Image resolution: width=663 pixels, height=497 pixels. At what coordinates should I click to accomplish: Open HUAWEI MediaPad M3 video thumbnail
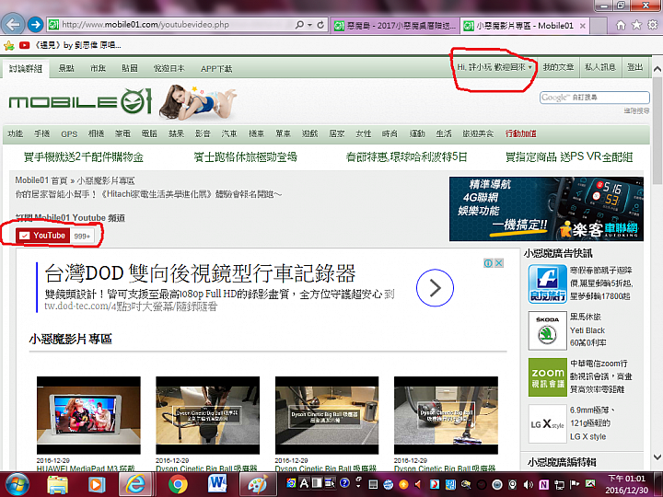tap(88, 415)
